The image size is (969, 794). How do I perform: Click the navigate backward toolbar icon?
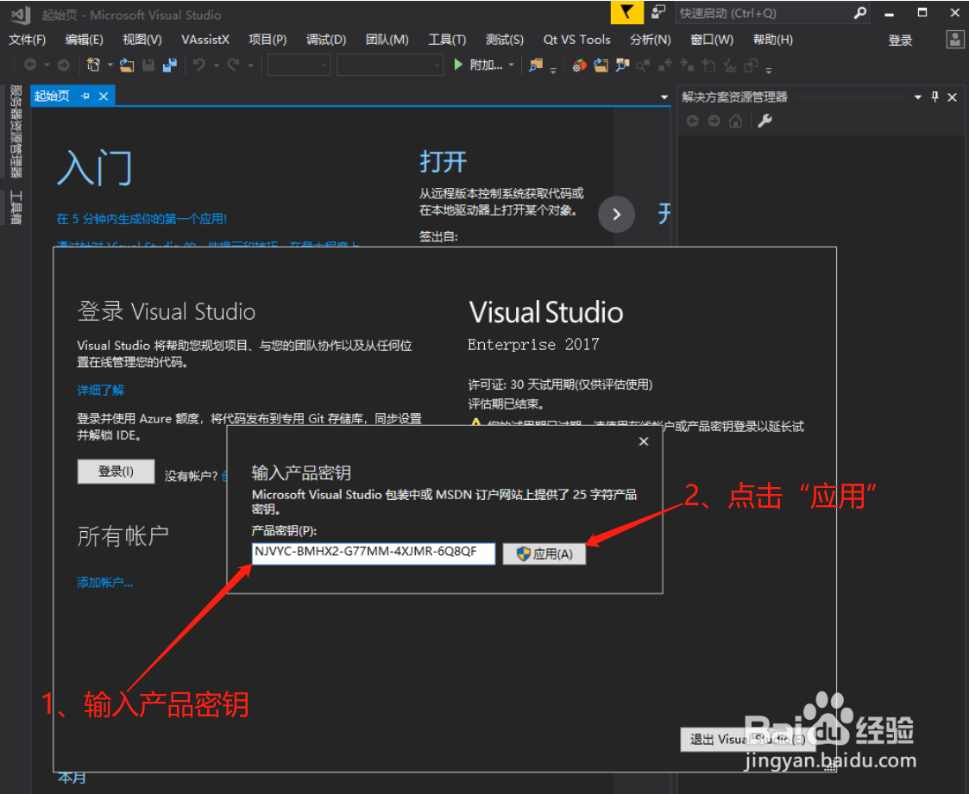click(29, 64)
